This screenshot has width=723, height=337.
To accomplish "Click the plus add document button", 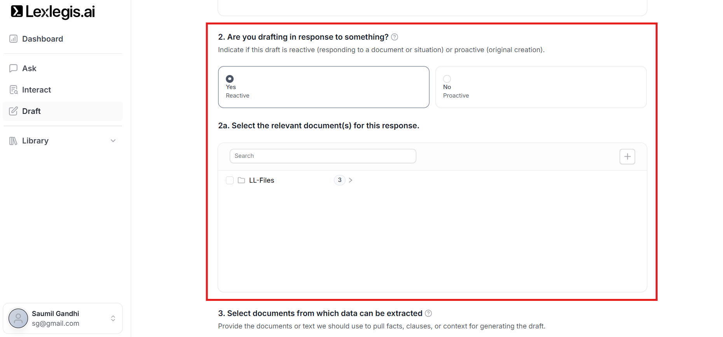I will pos(627,157).
